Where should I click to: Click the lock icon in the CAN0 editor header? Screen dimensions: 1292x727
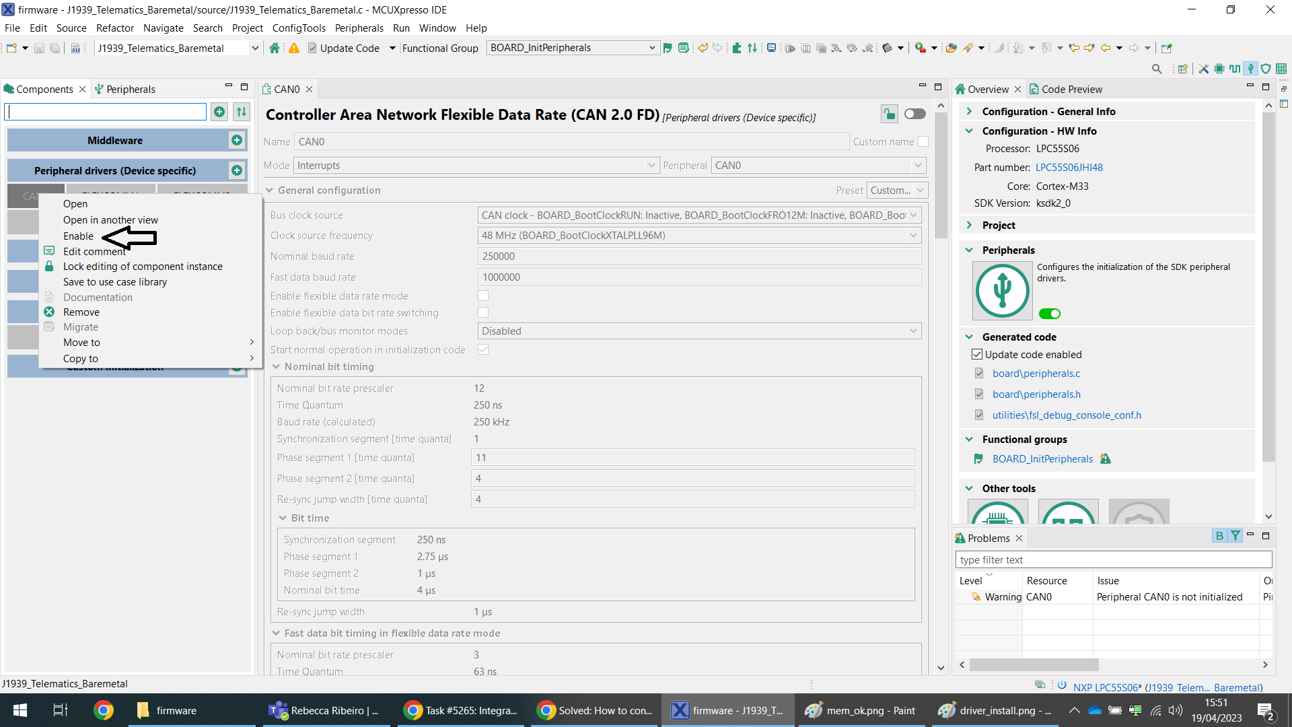[889, 114]
